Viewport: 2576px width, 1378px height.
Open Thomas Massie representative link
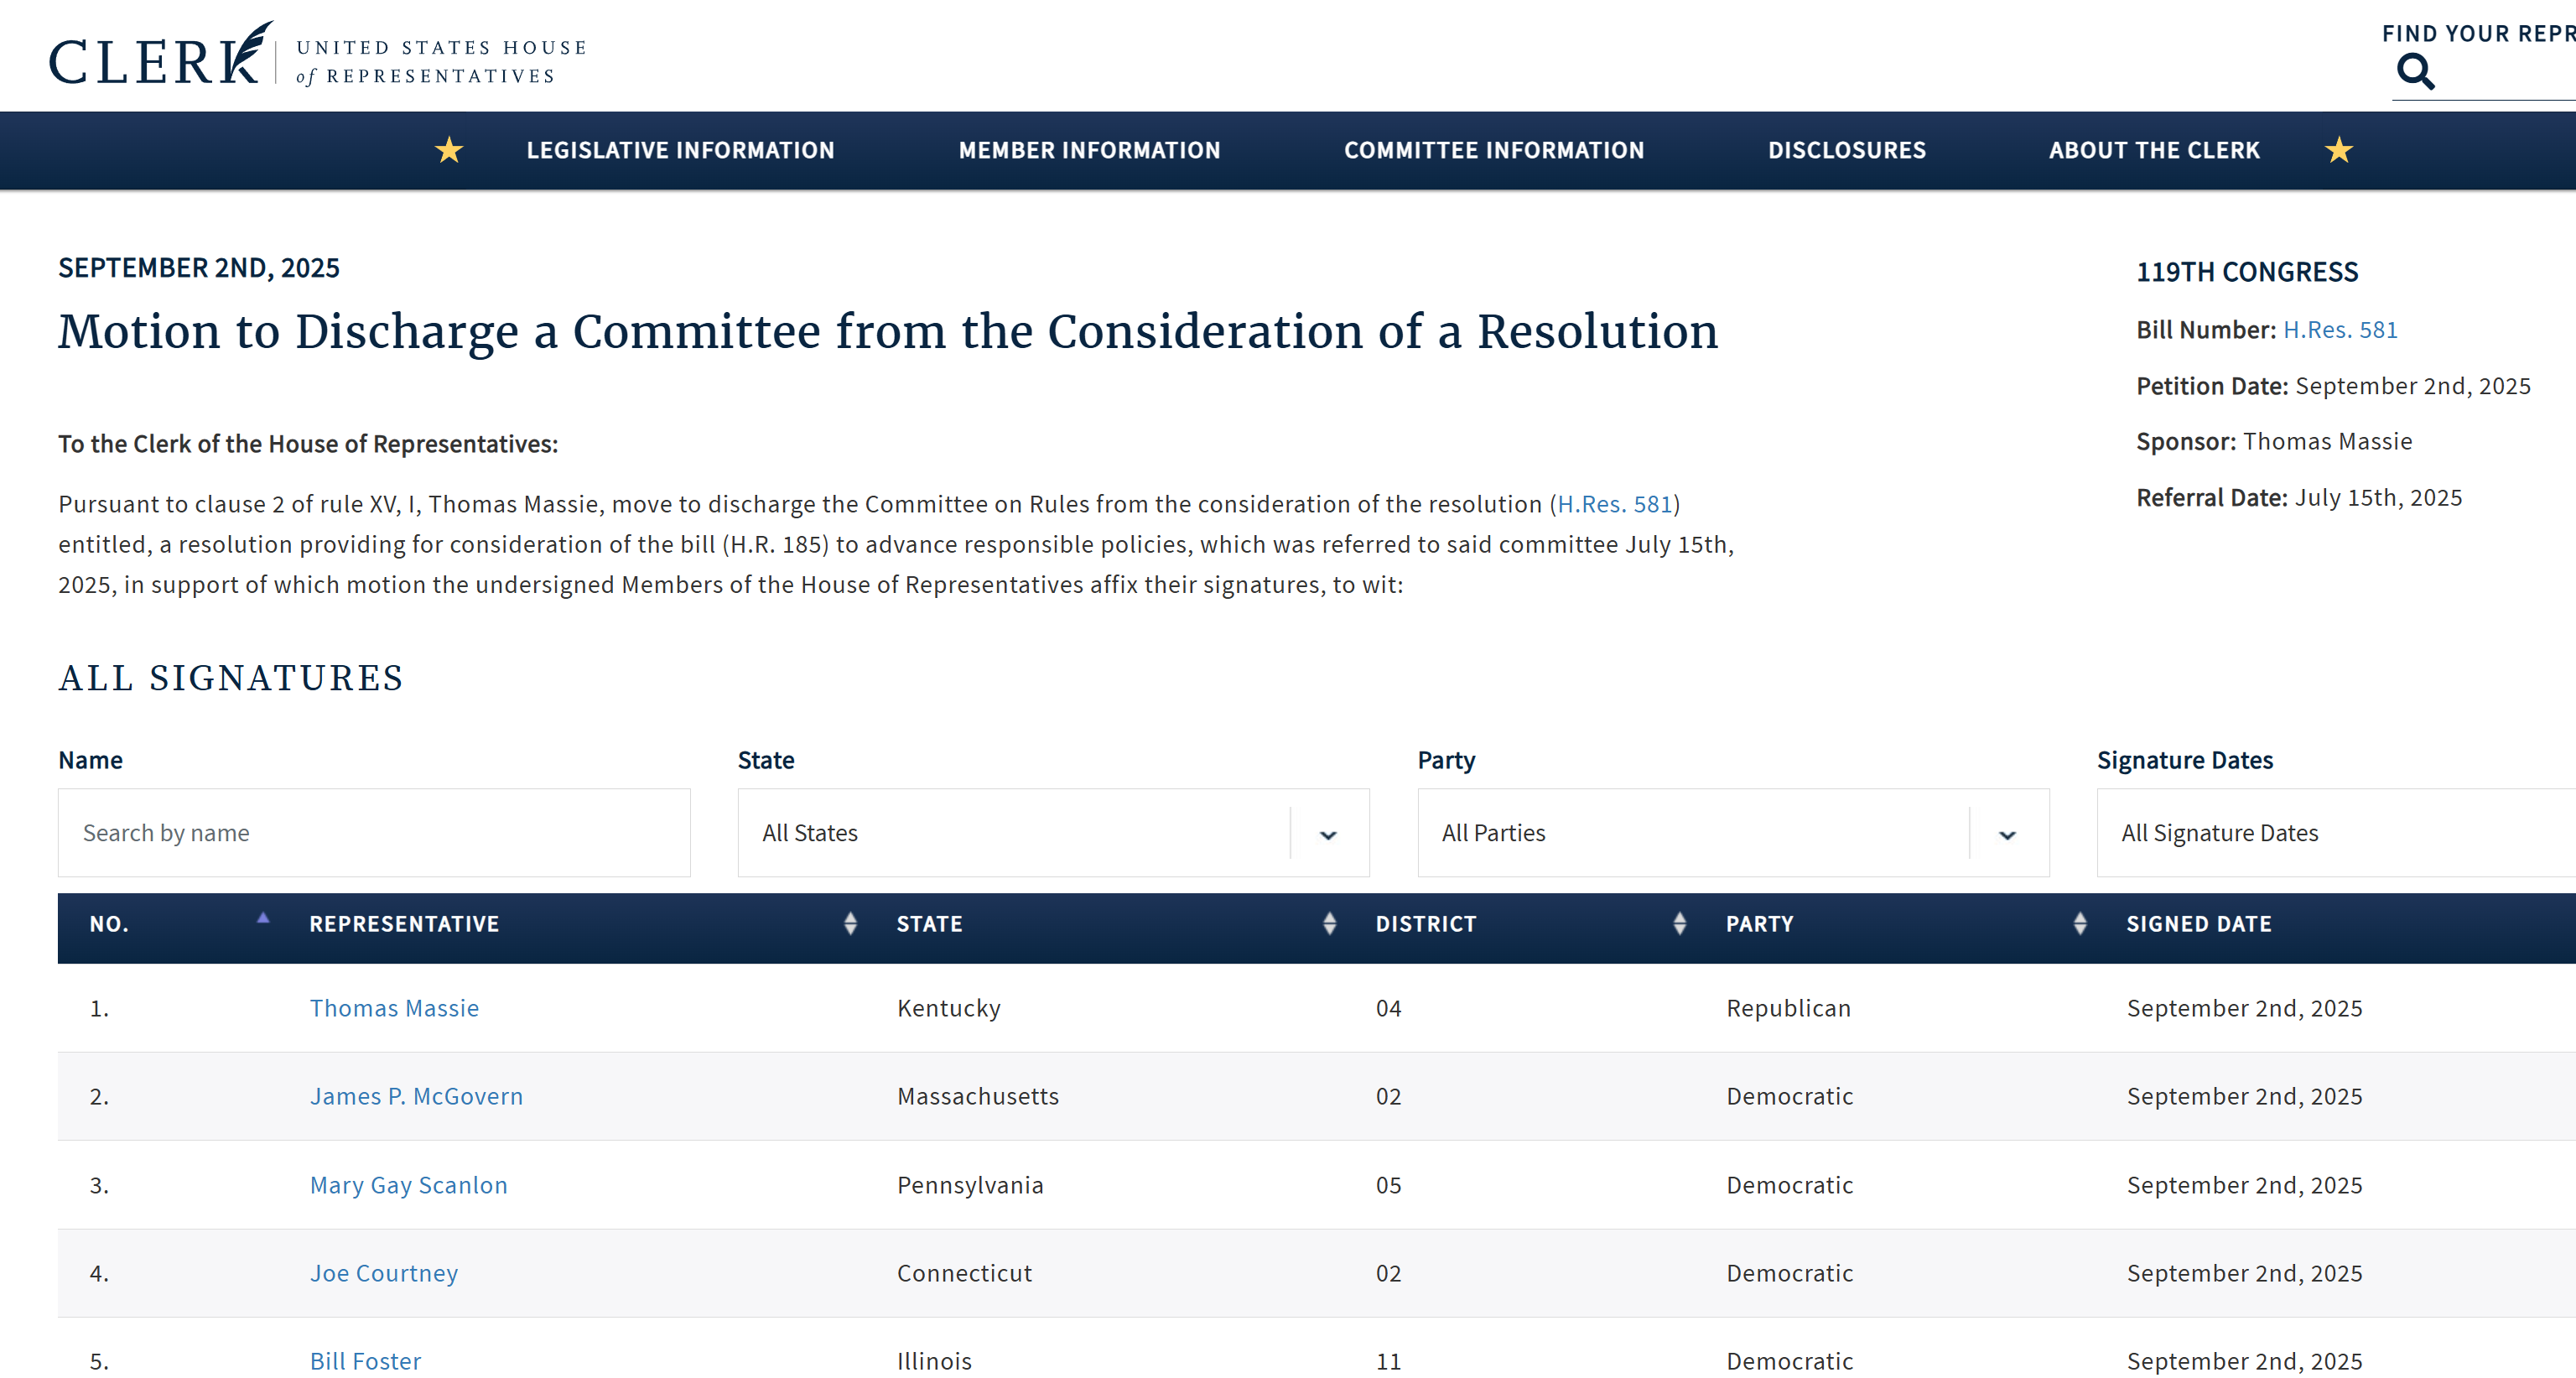(x=394, y=1008)
